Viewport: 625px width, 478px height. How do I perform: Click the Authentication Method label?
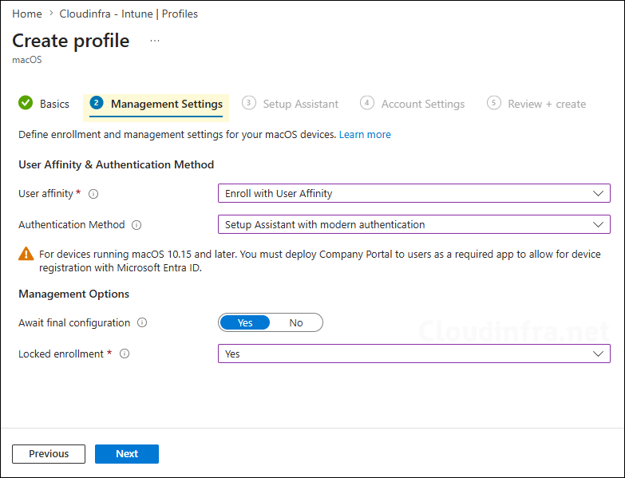(72, 225)
